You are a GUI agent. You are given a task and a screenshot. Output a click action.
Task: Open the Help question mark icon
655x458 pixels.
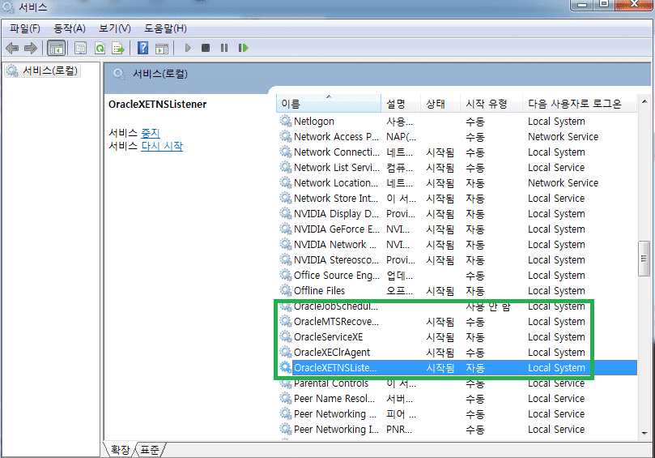[142, 48]
